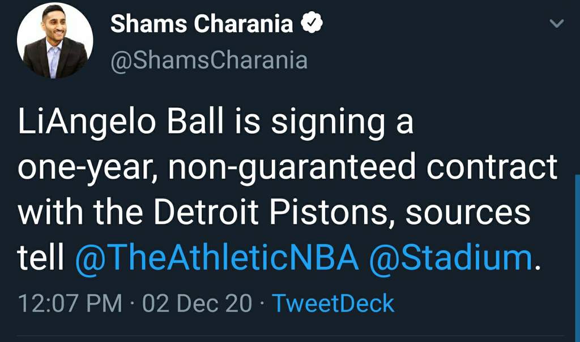
Task: Click the word contract in tweet
Action: pyautogui.click(x=492, y=167)
